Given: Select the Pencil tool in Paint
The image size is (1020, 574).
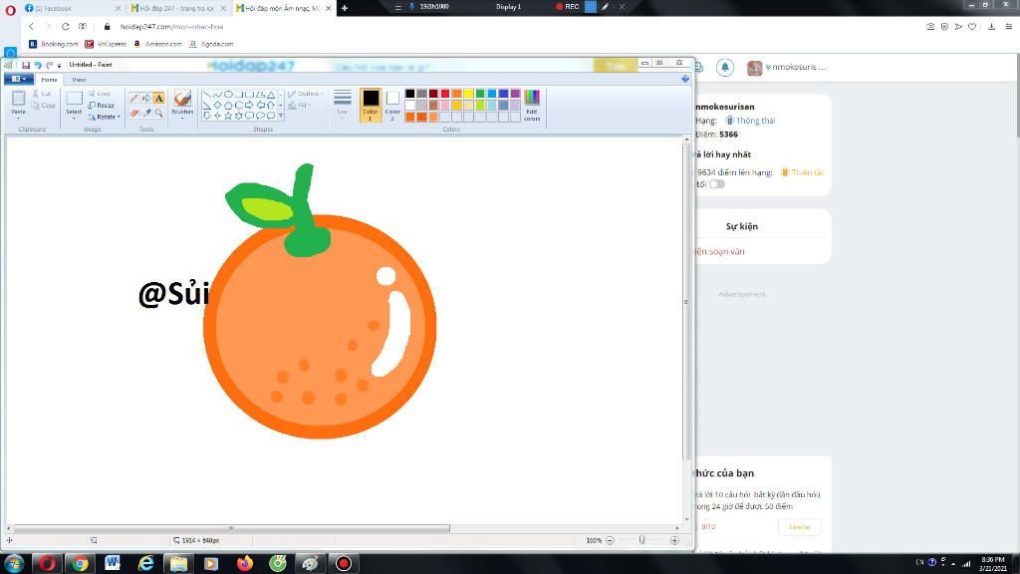Looking at the screenshot, I should pyautogui.click(x=134, y=99).
